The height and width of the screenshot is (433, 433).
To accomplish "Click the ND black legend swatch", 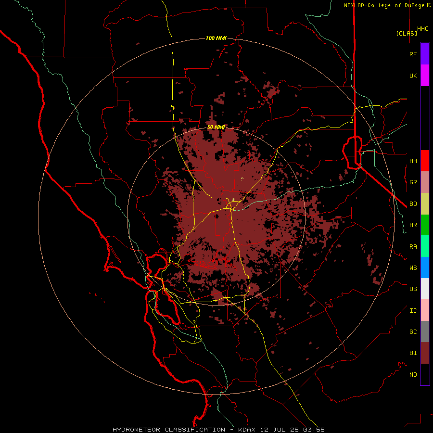I will 425,374.
